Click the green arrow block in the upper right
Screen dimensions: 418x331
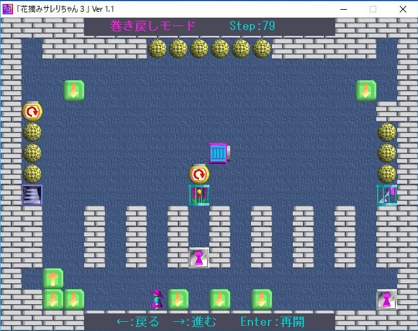[366, 90]
